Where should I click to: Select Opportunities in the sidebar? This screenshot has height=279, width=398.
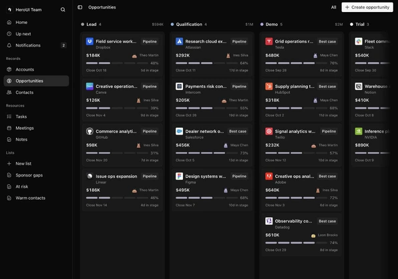point(36,81)
